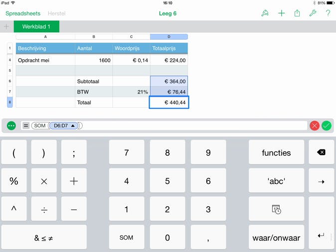Screen dimensions: 336x252
Task: Select the € 440,44 total cell
Action: tap(169, 102)
